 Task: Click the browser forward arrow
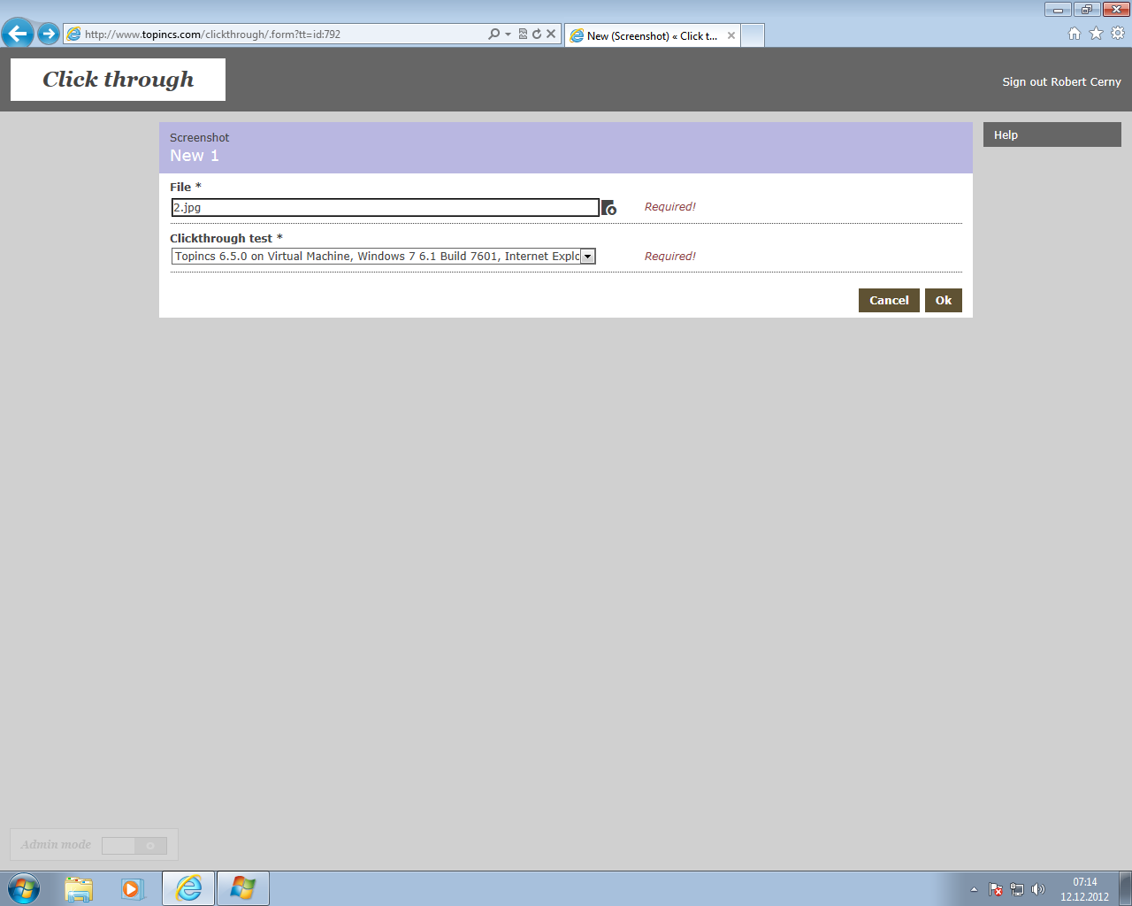coord(49,35)
